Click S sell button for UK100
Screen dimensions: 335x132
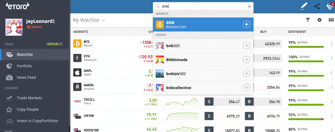tap(209, 116)
